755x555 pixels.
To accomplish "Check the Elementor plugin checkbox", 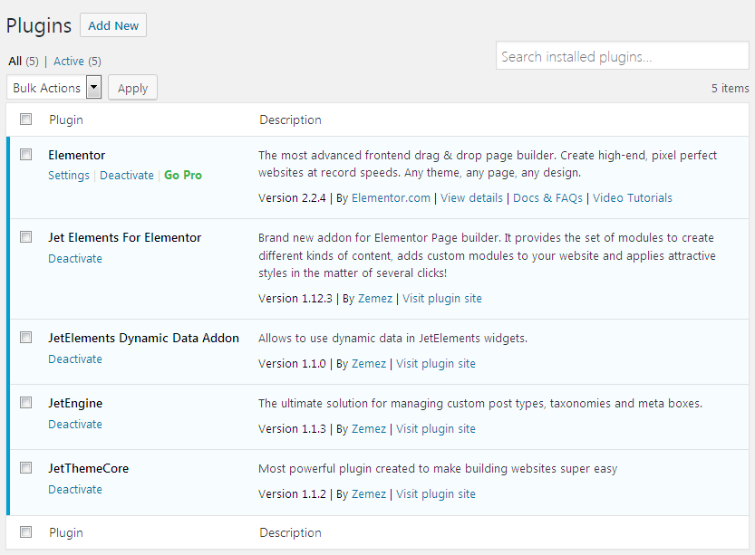I will pyautogui.click(x=25, y=154).
